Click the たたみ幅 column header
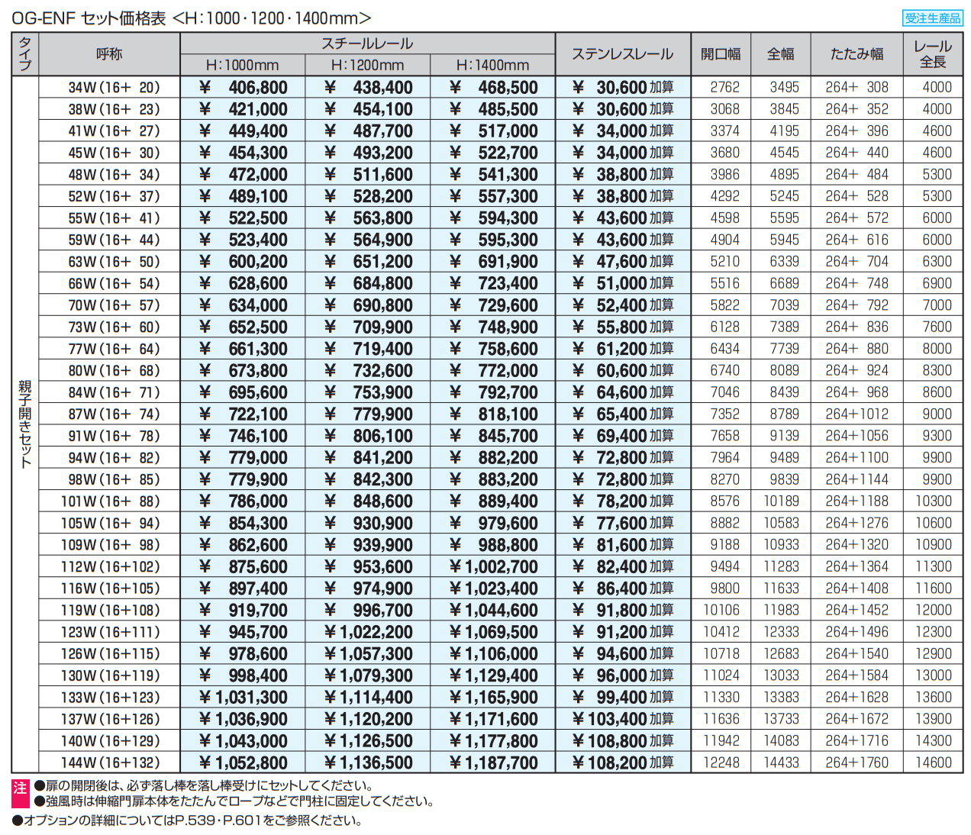 (x=856, y=54)
